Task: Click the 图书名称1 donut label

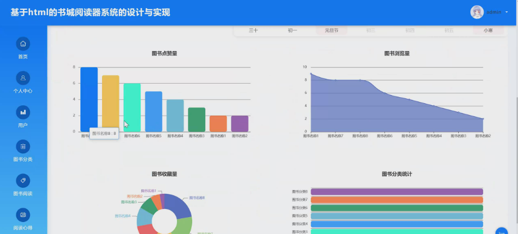Action: pos(148,191)
